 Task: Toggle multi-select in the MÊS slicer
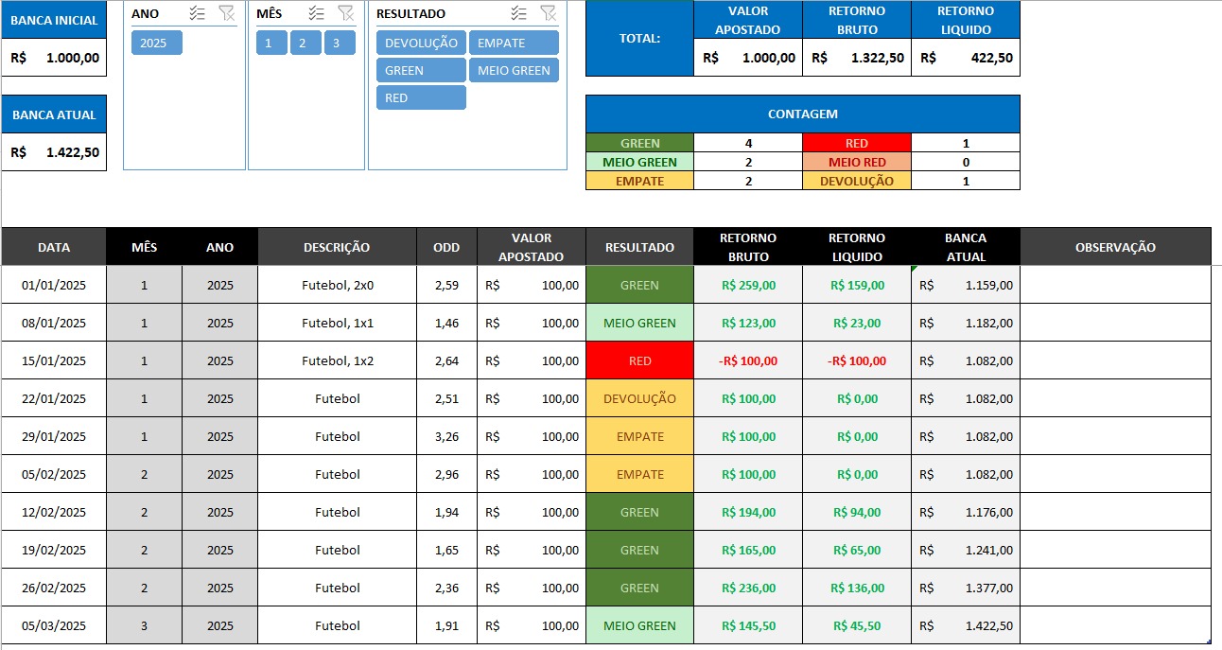pos(317,13)
